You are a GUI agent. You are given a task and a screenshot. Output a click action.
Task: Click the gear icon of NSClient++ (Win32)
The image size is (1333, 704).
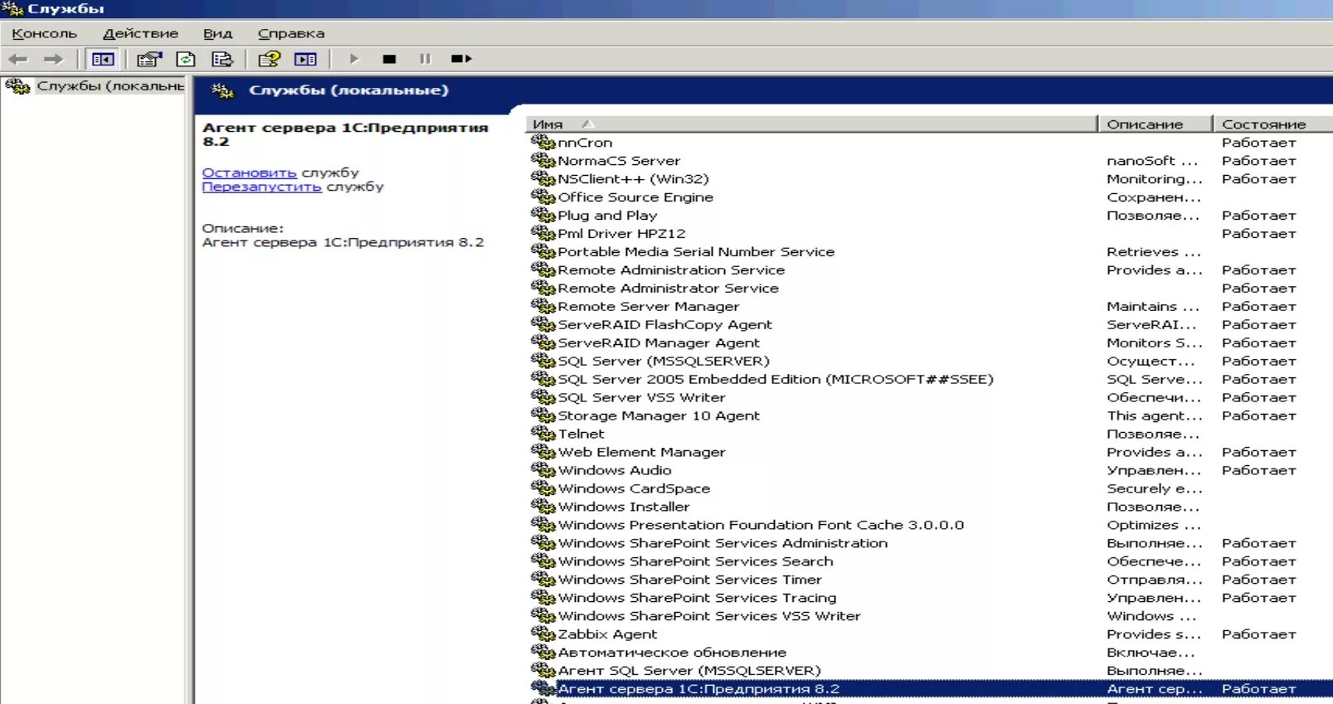pos(542,178)
